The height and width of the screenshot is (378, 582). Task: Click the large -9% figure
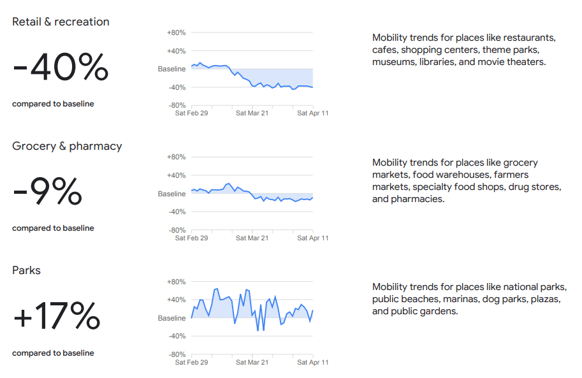[x=48, y=193]
